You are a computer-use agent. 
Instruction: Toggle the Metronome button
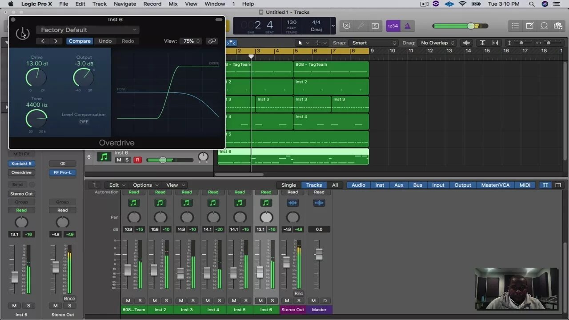click(407, 26)
